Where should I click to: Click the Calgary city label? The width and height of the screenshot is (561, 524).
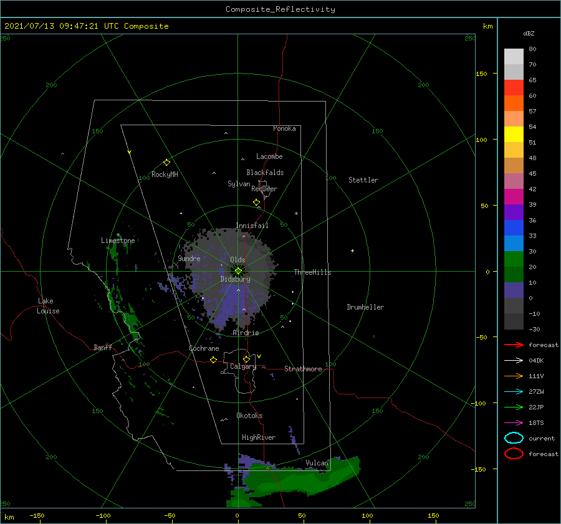(243, 366)
